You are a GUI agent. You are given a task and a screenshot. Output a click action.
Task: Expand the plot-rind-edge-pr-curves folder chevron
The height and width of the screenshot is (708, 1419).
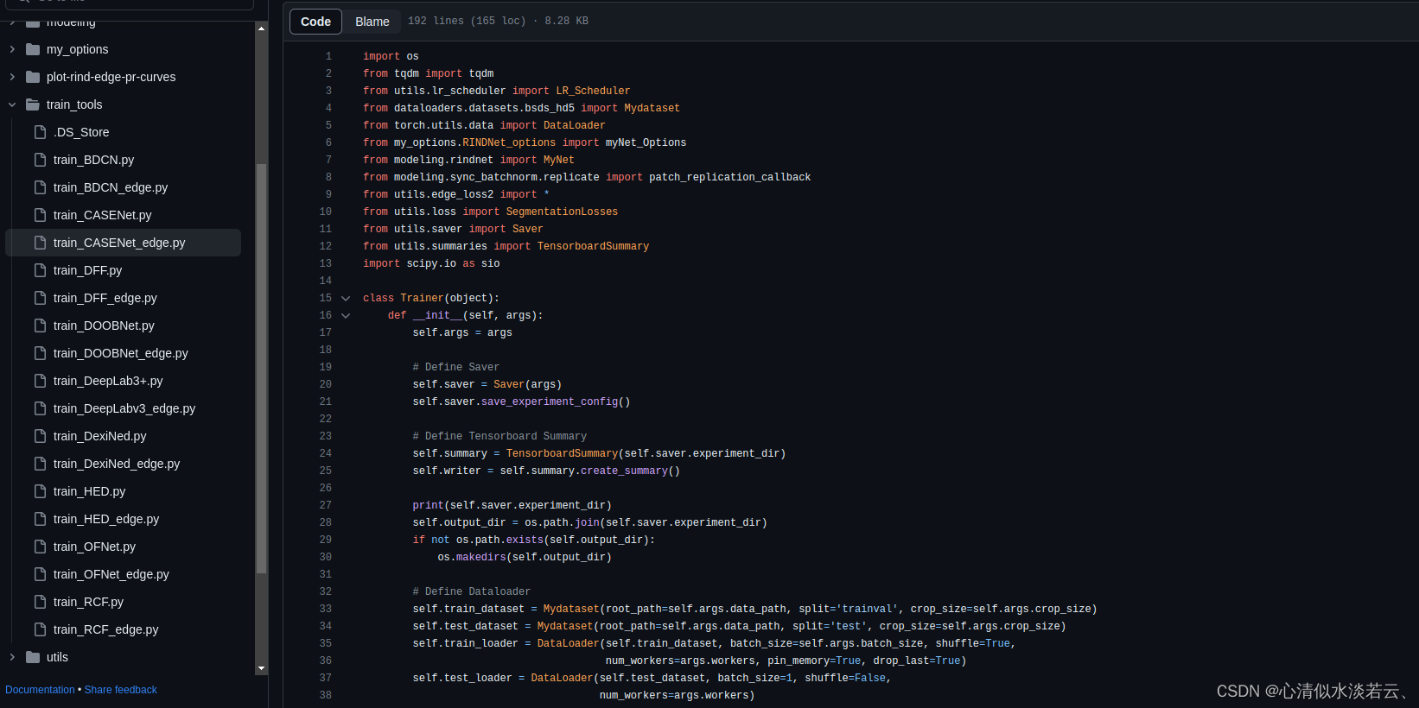tap(12, 77)
